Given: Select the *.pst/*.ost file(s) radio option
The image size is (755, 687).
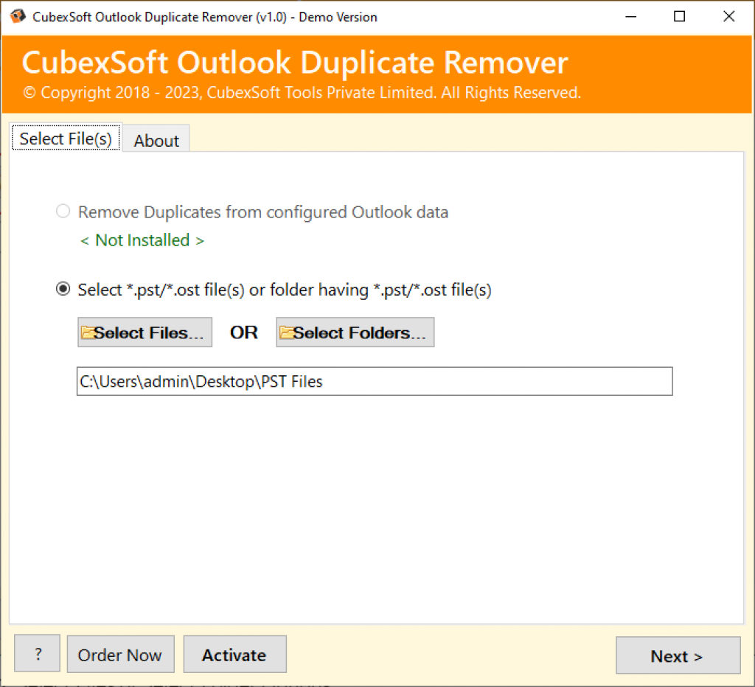Looking at the screenshot, I should pos(63,289).
